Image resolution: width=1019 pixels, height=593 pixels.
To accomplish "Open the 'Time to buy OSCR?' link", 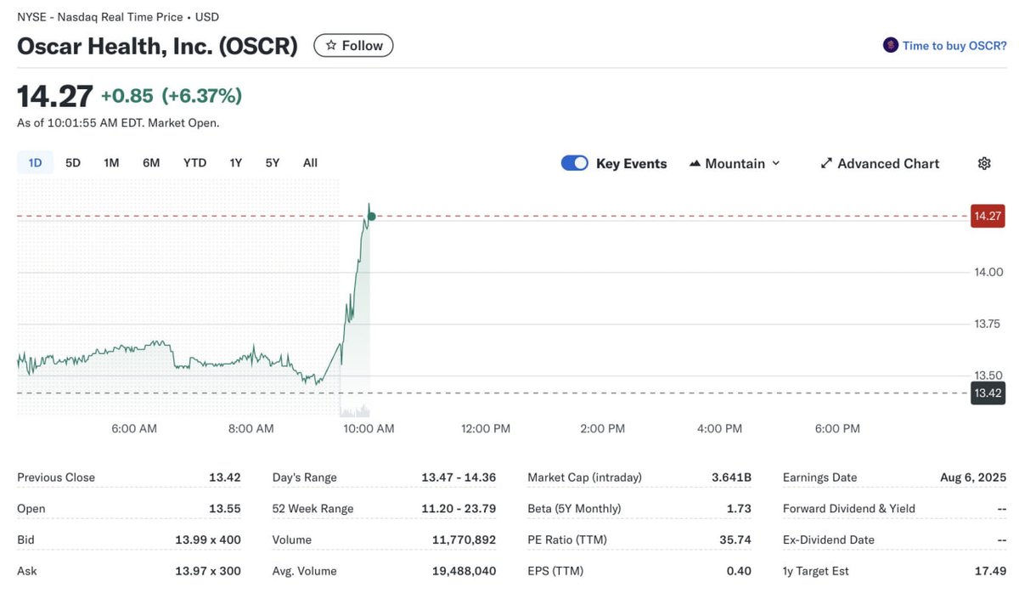I will click(x=954, y=46).
